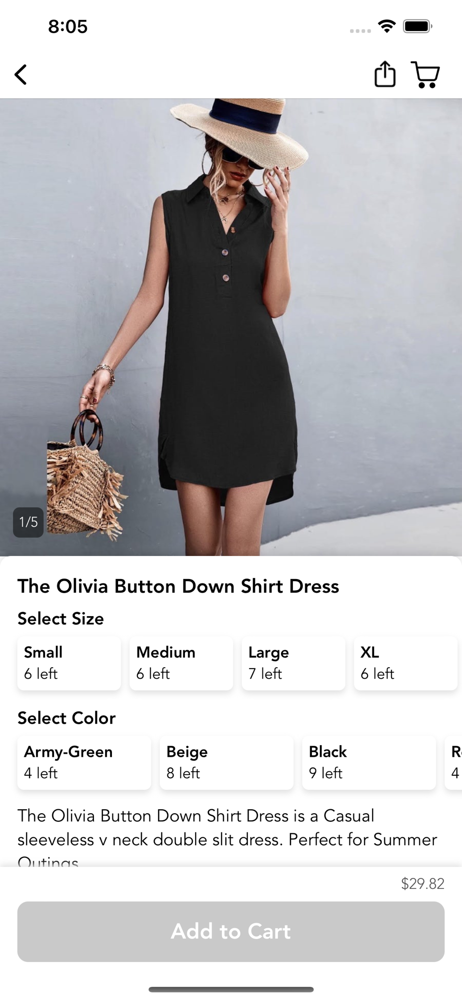This screenshot has height=1001, width=462.
Task: Choose the Black color option
Action: click(x=369, y=762)
